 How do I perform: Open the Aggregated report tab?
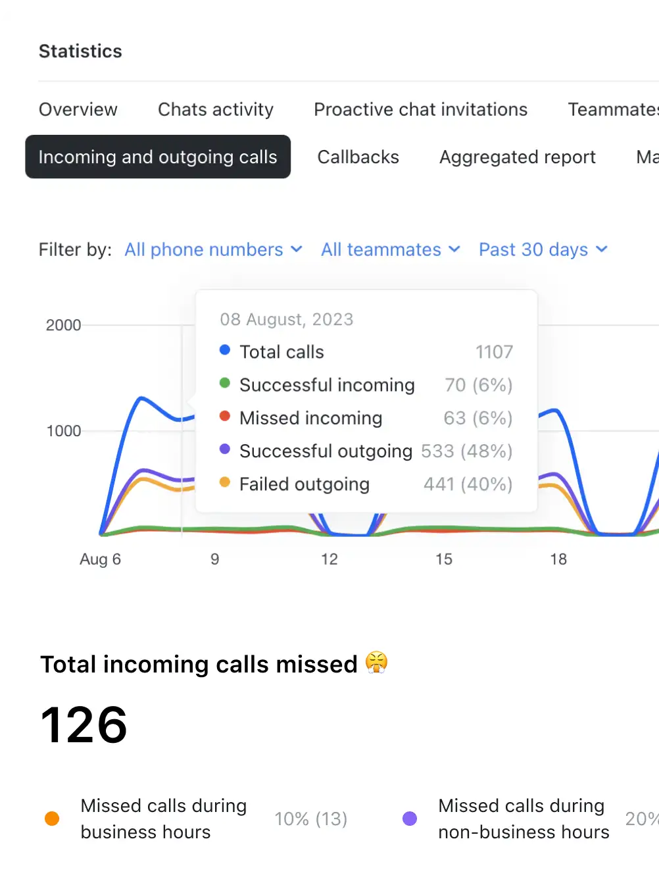point(517,157)
